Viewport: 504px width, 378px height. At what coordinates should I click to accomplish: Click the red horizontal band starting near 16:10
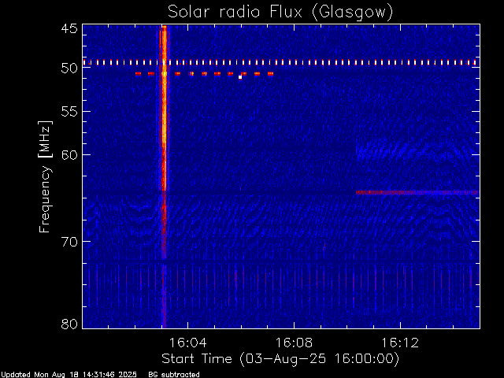point(417,192)
